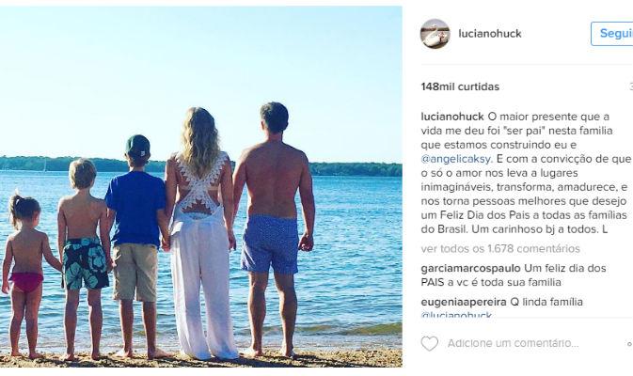Click the shirtless man in blue shorts
This screenshot has width=633, height=376.
pyautogui.click(x=274, y=230)
